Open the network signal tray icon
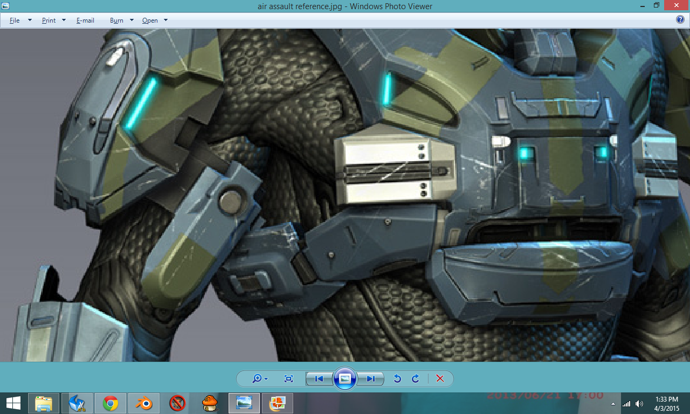Viewport: 690px width, 414px height. pyautogui.click(x=626, y=404)
